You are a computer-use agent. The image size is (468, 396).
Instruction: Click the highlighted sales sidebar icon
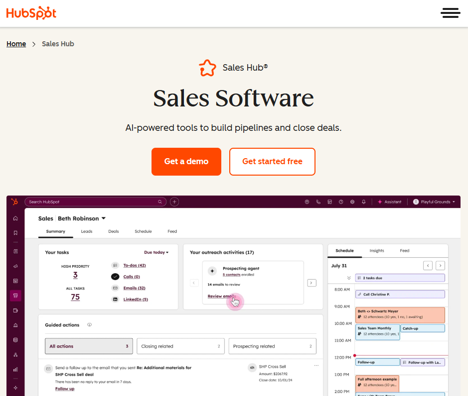tap(15, 296)
